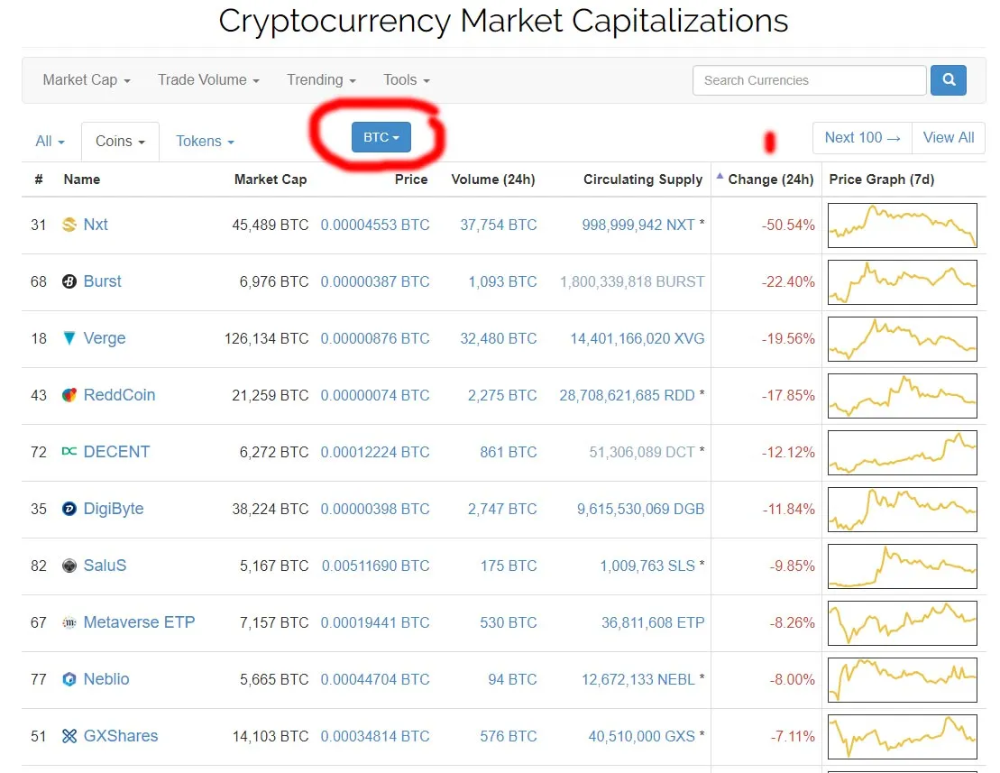
Task: Expand the Trending dropdown menu
Action: [321, 79]
